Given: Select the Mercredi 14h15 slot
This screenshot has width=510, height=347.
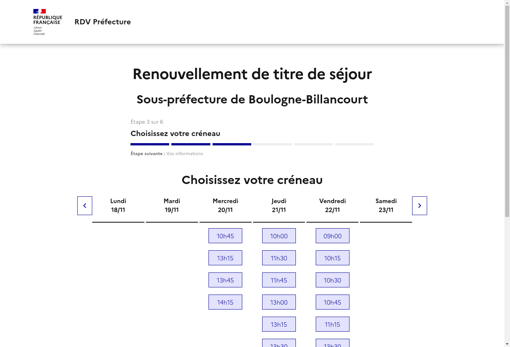Looking at the screenshot, I should (x=225, y=302).
